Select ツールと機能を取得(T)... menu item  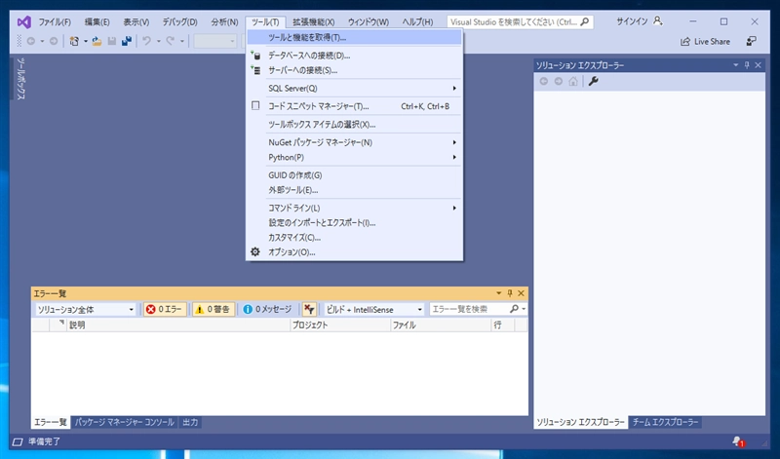tap(355, 37)
